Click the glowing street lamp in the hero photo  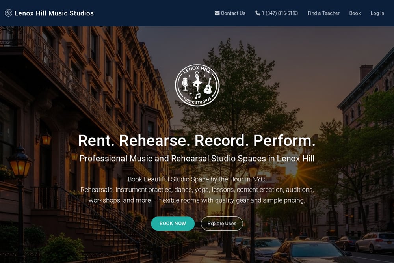coord(20,163)
